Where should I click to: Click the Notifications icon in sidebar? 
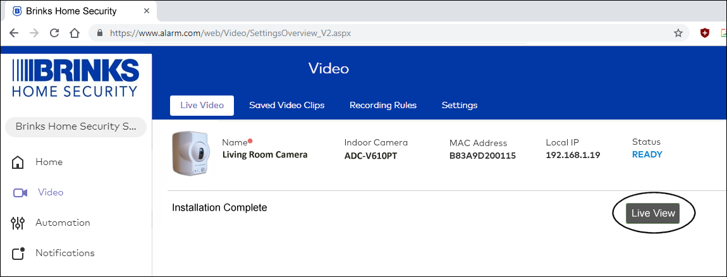[18, 254]
